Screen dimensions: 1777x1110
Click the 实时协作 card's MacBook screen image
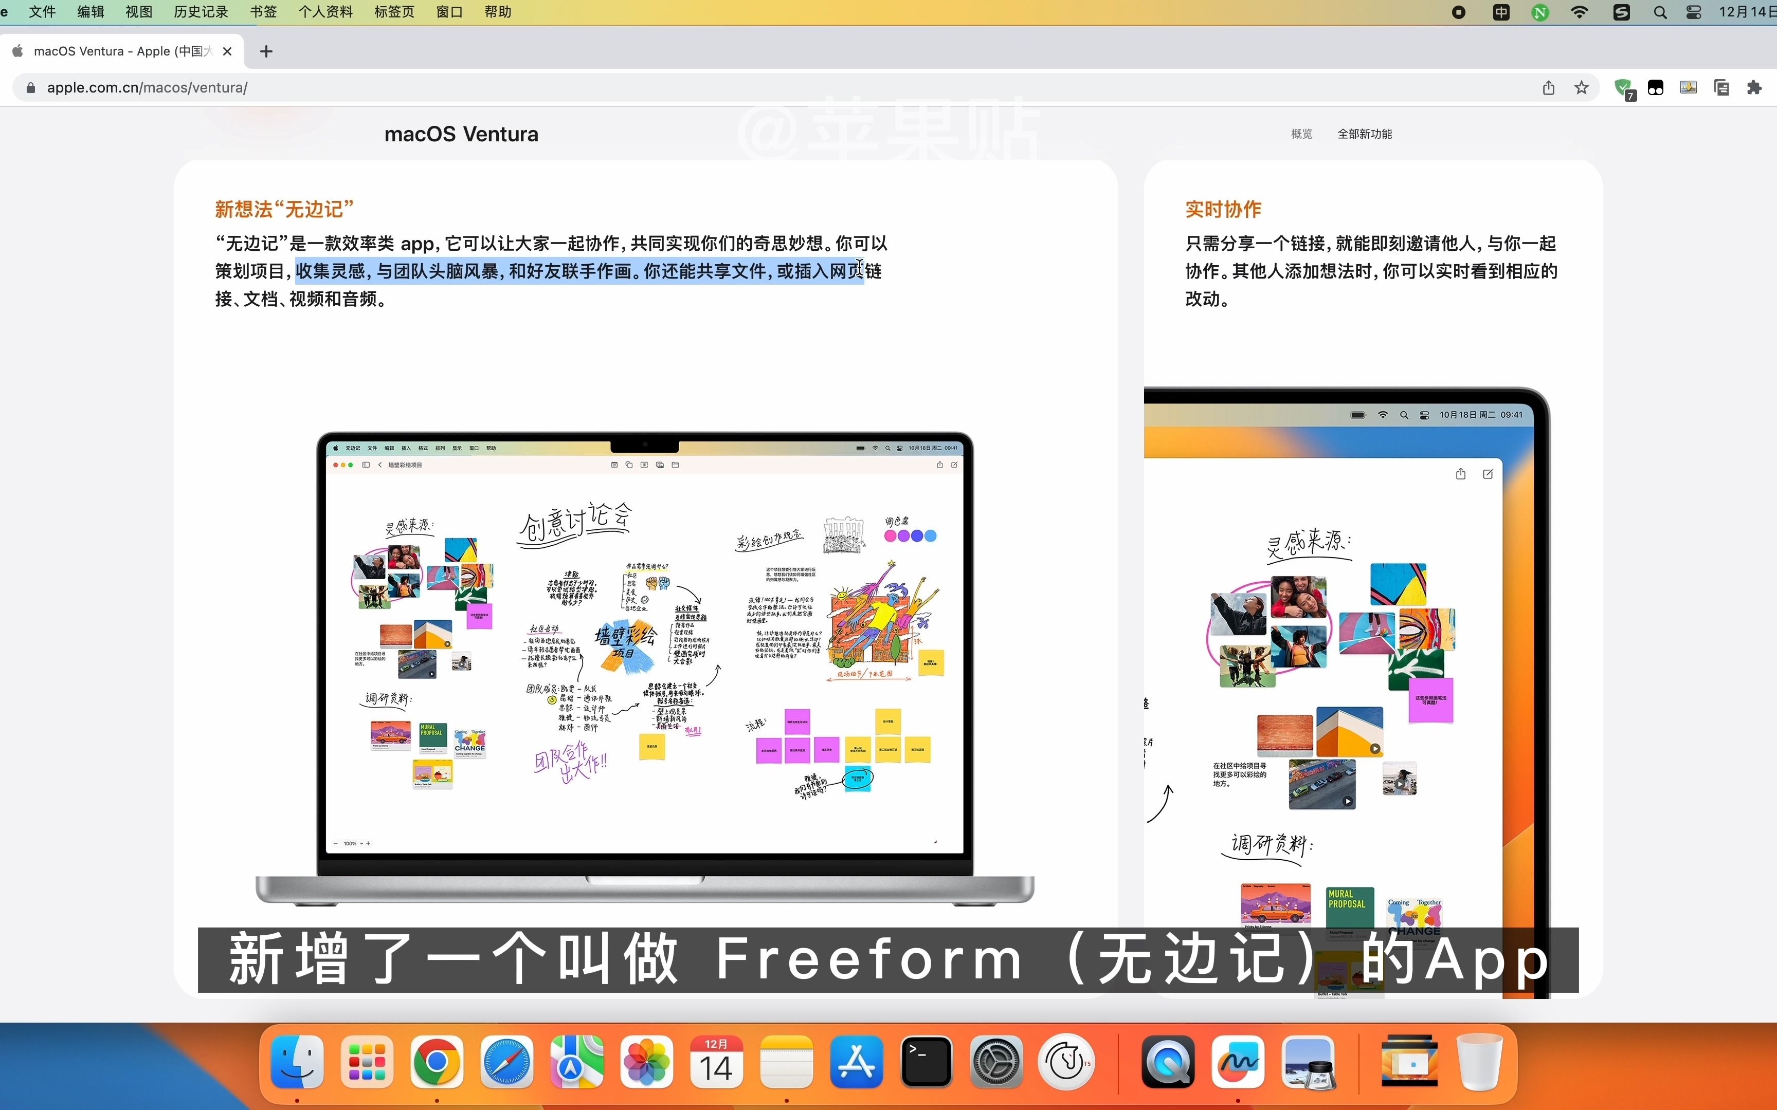coord(1348,692)
